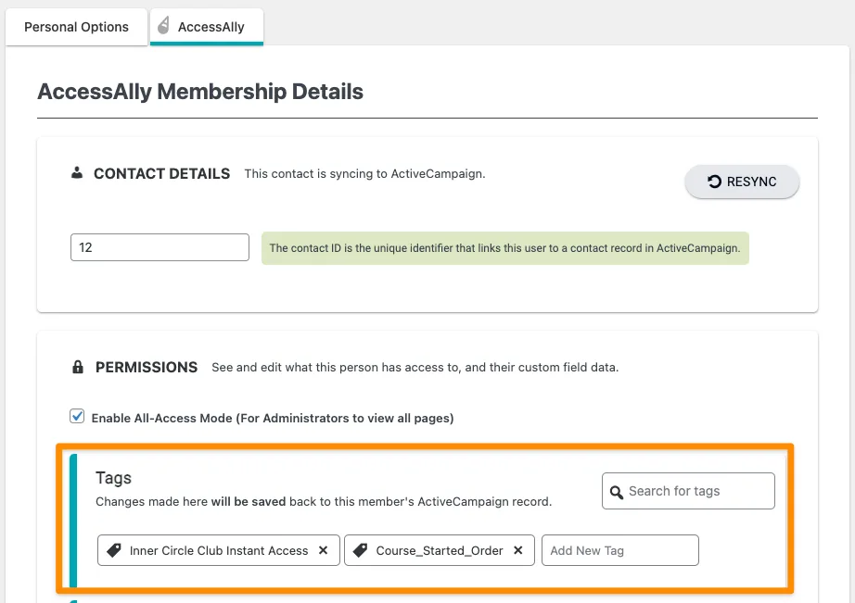Switch to the Personal Options tab
Viewport: 855px width, 603px height.
pos(76,27)
